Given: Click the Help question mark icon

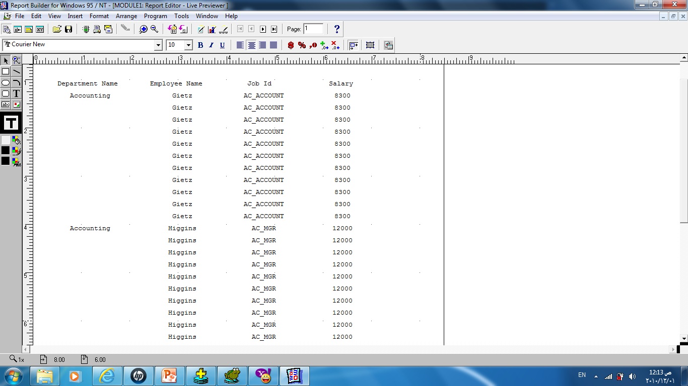Looking at the screenshot, I should (337, 29).
